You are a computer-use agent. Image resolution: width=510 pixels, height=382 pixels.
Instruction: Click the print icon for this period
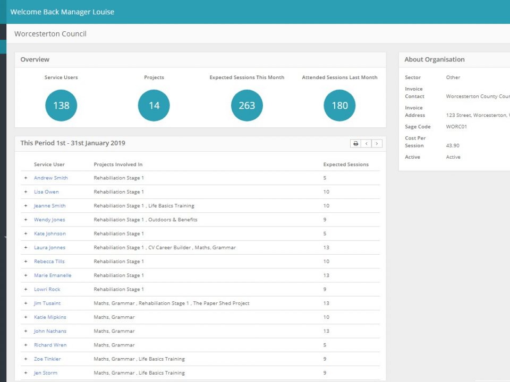click(355, 144)
